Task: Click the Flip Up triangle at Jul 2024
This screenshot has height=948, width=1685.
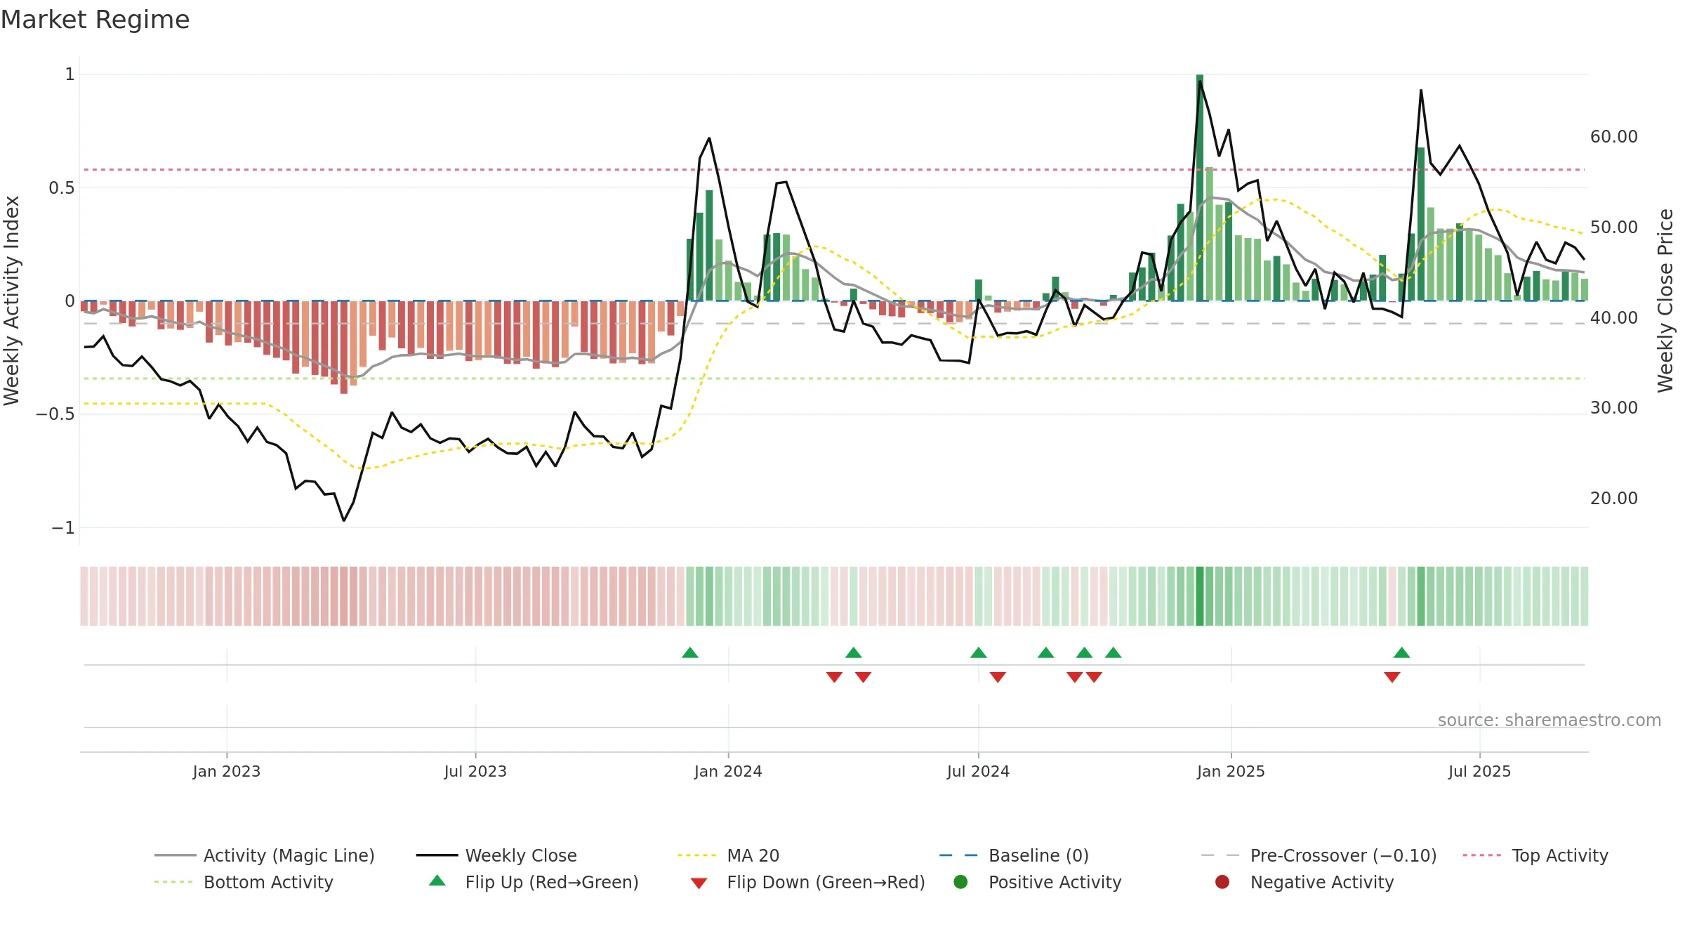Action: click(x=979, y=653)
